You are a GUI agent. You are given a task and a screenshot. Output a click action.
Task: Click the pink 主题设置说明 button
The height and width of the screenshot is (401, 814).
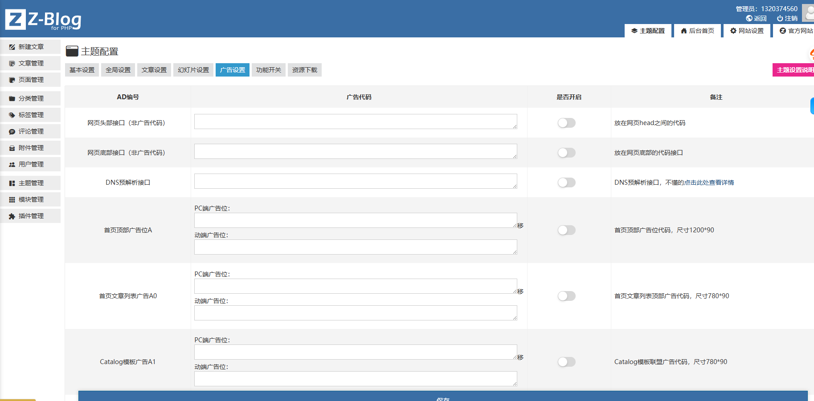[794, 70]
